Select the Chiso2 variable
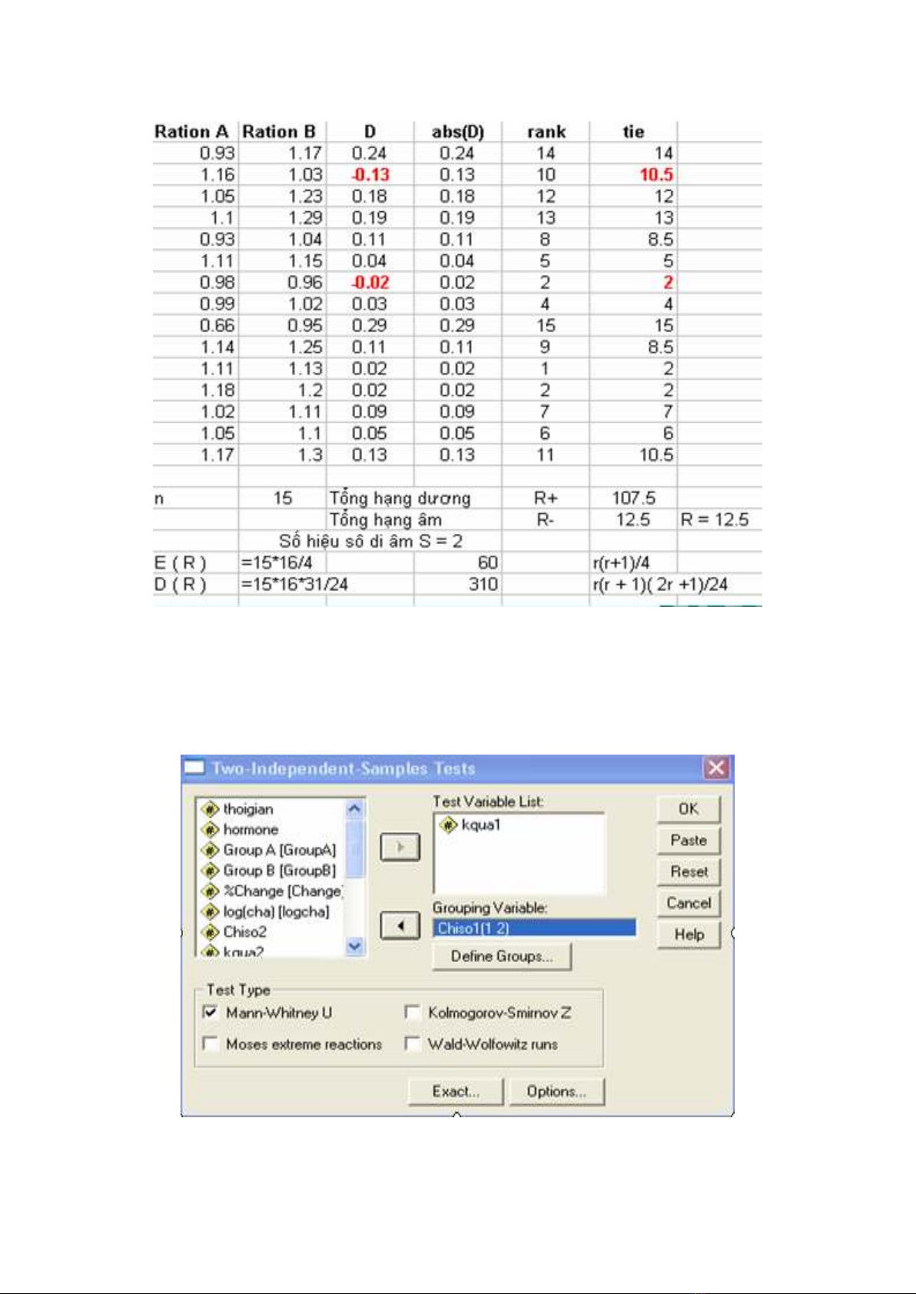916x1294 pixels. coord(244,932)
